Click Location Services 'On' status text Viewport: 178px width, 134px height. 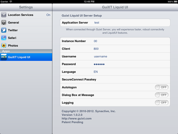pos(48,15)
